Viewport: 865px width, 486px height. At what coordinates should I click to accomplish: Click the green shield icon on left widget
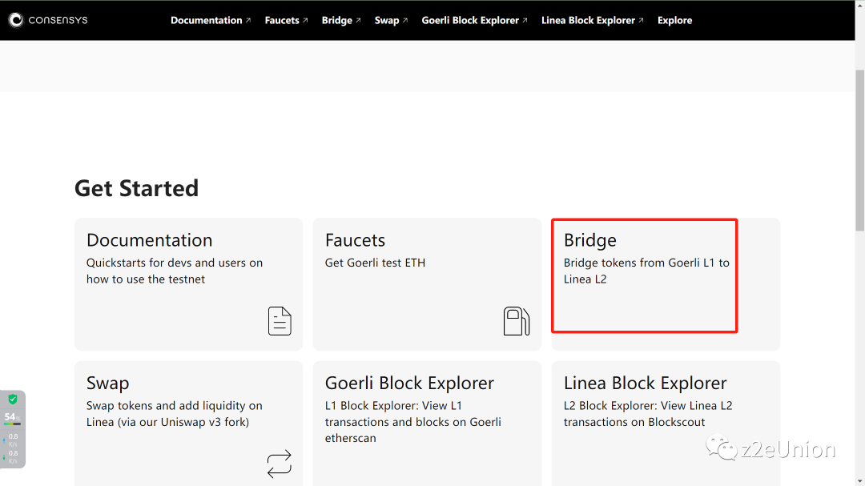point(12,399)
